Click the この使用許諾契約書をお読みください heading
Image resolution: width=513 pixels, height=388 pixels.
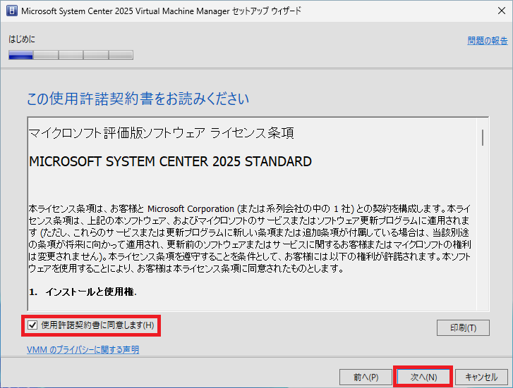tap(138, 99)
